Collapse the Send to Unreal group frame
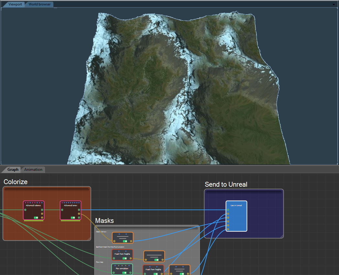This screenshot has height=275, width=339. [x=244, y=192]
